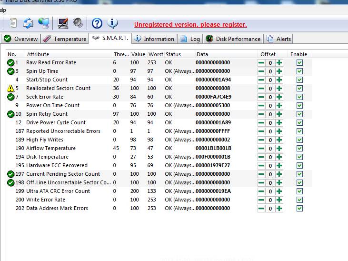Image resolution: width=348 pixels, height=261 pixels.
Task: Click green check icon for Current Pending Sector Count
Action: coord(10,174)
